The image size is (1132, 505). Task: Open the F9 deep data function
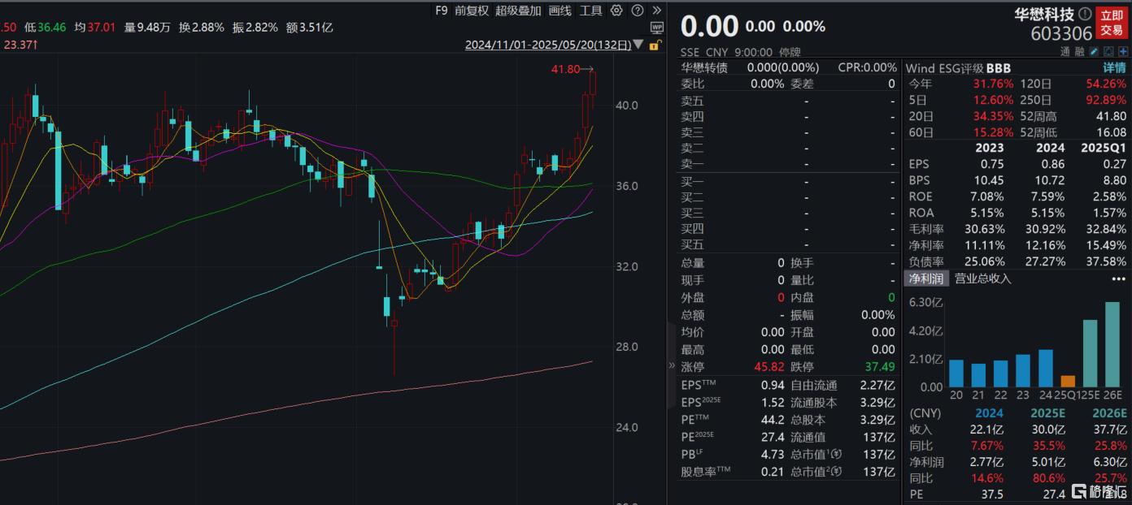442,11
